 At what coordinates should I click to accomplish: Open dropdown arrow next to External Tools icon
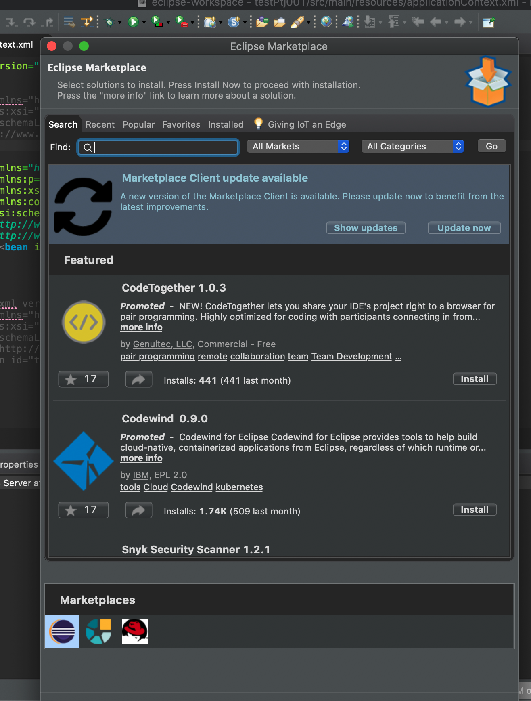pyautogui.click(x=192, y=23)
